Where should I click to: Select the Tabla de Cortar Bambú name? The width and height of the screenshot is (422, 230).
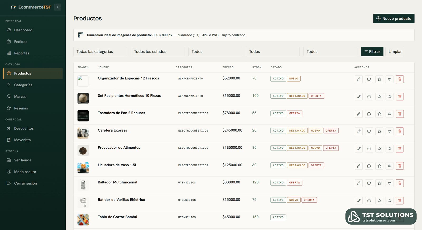click(x=117, y=217)
